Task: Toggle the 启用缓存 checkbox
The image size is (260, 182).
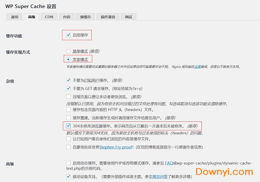Action: 68,35
